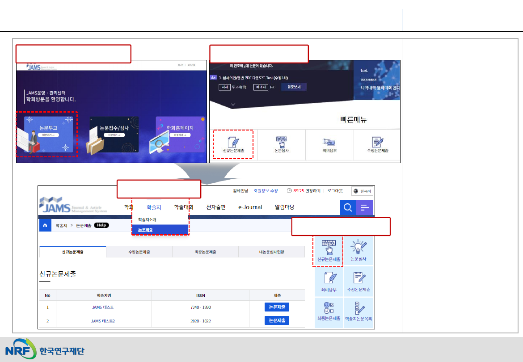The height and width of the screenshot is (362, 523).
Task: Open the hamburger menu icon beside search
Action: pos(365,207)
